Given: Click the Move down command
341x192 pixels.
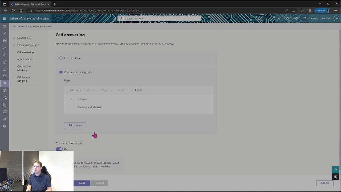Looking at the screenshot, I should (x=107, y=90).
